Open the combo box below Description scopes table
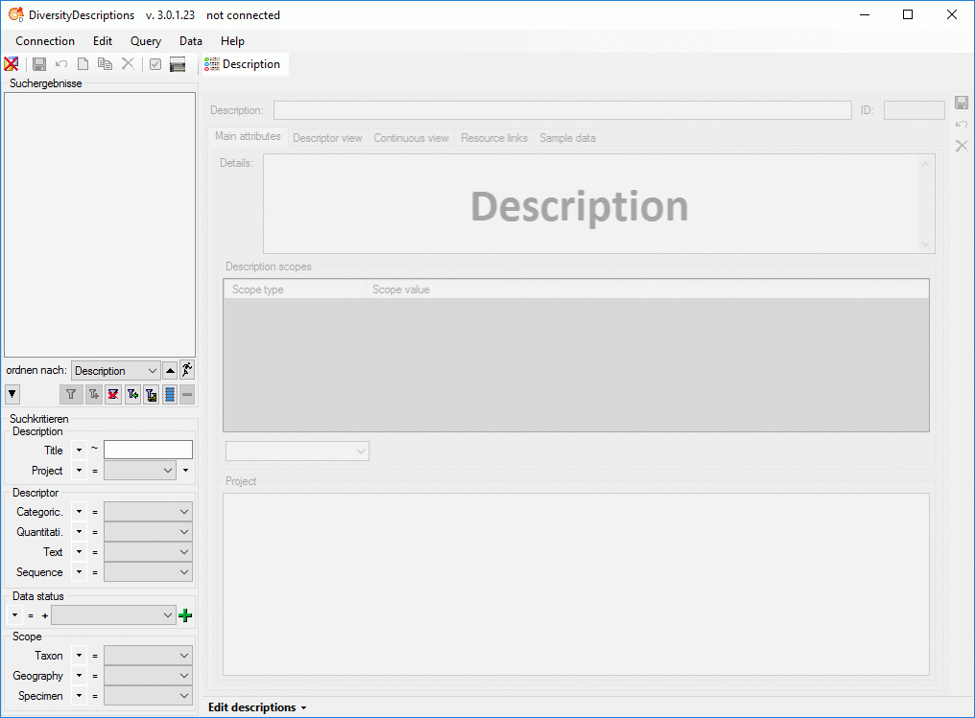The width and height of the screenshot is (975, 718). (x=297, y=451)
